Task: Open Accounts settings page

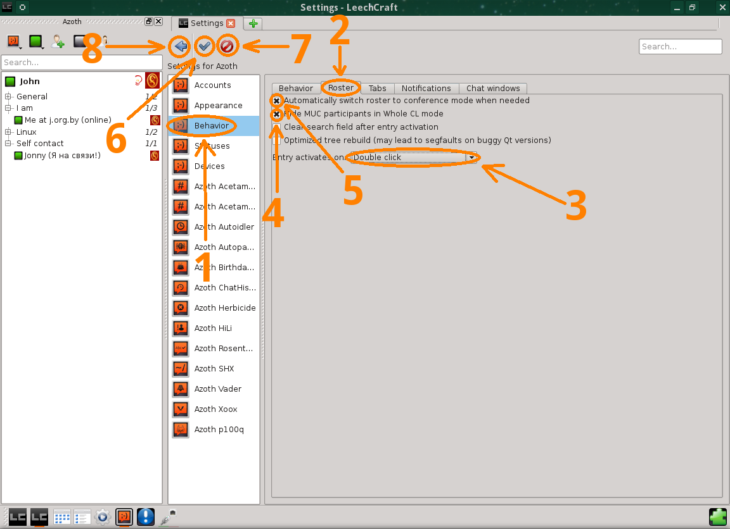Action: point(214,85)
